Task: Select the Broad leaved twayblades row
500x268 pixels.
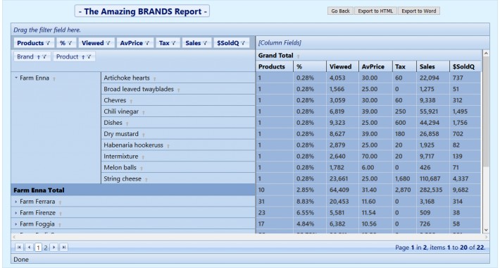Action: pyautogui.click(x=178, y=89)
